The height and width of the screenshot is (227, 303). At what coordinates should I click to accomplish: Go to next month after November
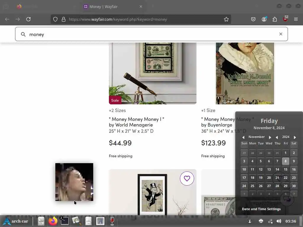click(x=270, y=137)
